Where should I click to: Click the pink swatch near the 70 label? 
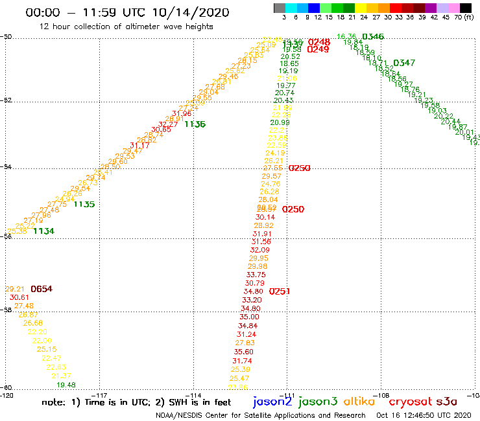click(x=453, y=8)
